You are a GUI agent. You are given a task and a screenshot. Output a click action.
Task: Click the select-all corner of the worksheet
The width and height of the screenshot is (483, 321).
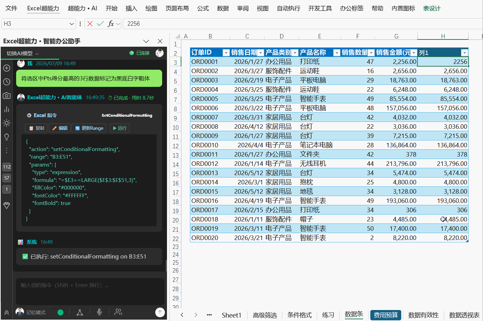pyautogui.click(x=177, y=36)
